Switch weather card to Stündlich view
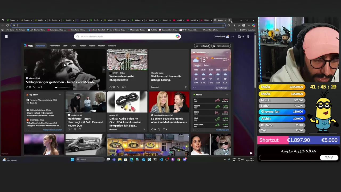 198,65
